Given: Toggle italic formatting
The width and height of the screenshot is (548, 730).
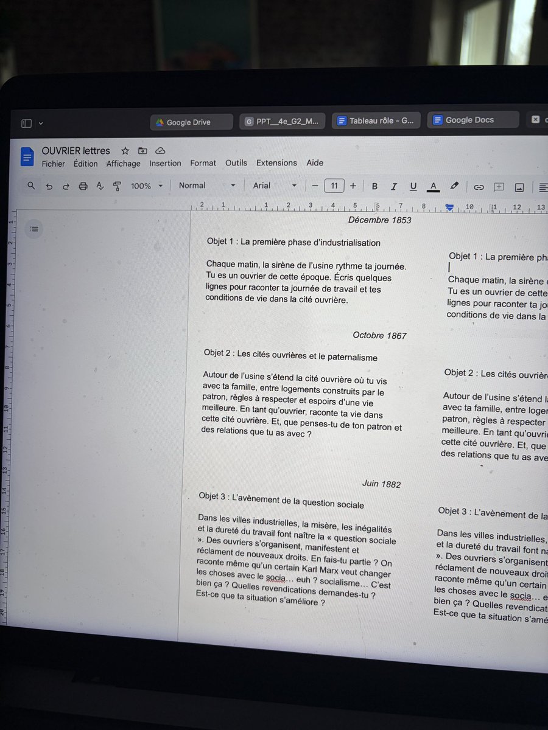Looking at the screenshot, I should (x=394, y=186).
